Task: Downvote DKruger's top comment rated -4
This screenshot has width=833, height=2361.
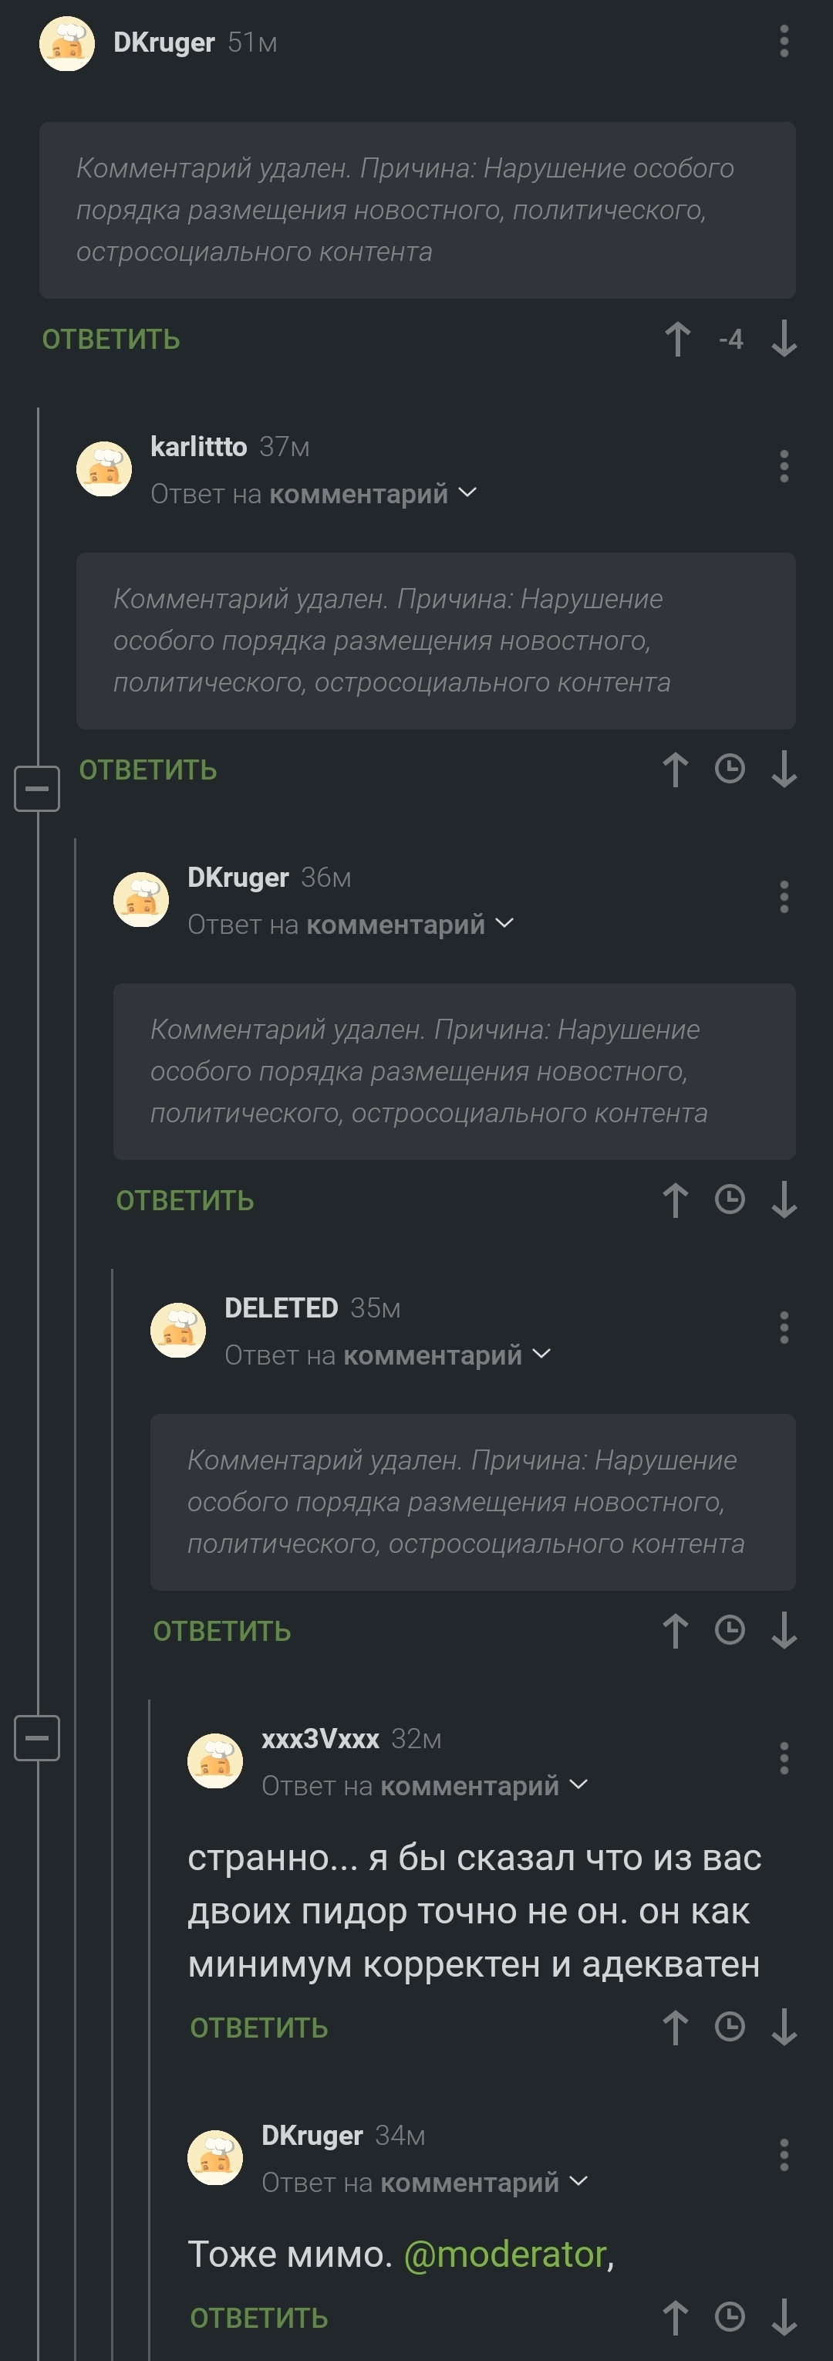Action: point(784,339)
